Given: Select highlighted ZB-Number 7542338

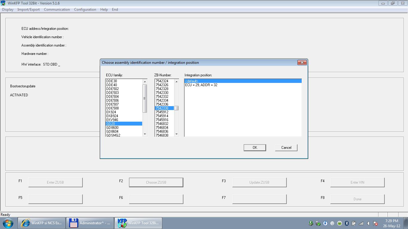Looking at the screenshot, I should (x=164, y=108).
